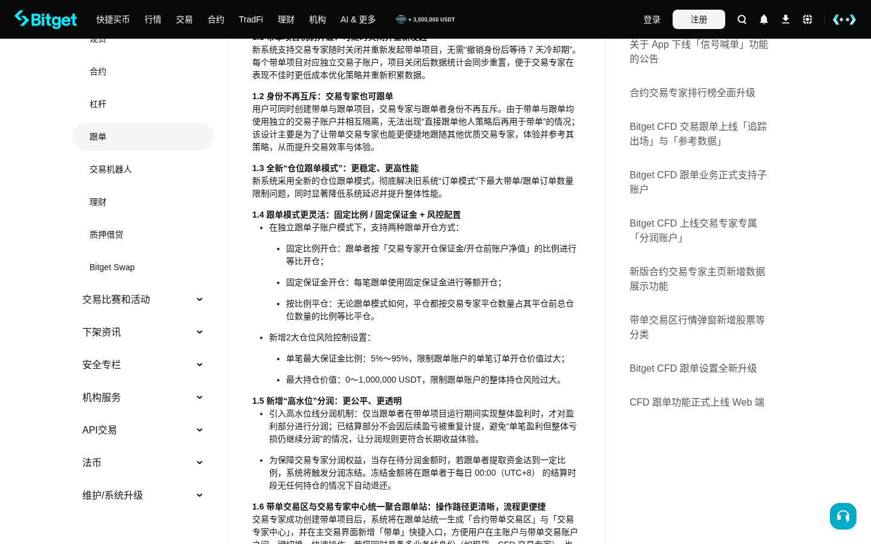Screen dimensions: 871x544
Task: Open the search magnifier icon
Action: pyautogui.click(x=742, y=19)
